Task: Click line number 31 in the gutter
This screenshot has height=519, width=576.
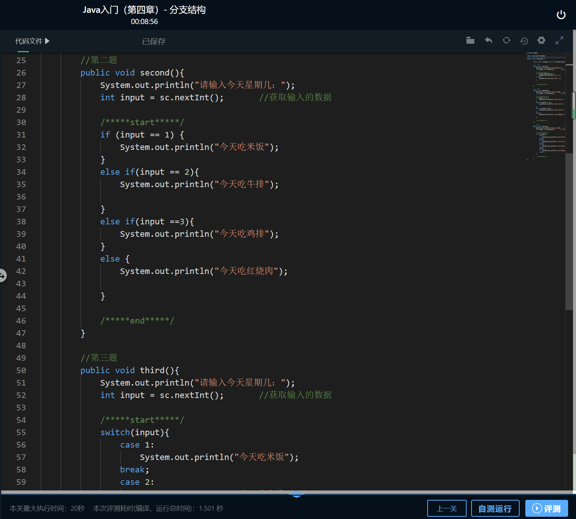Action: pyautogui.click(x=21, y=135)
